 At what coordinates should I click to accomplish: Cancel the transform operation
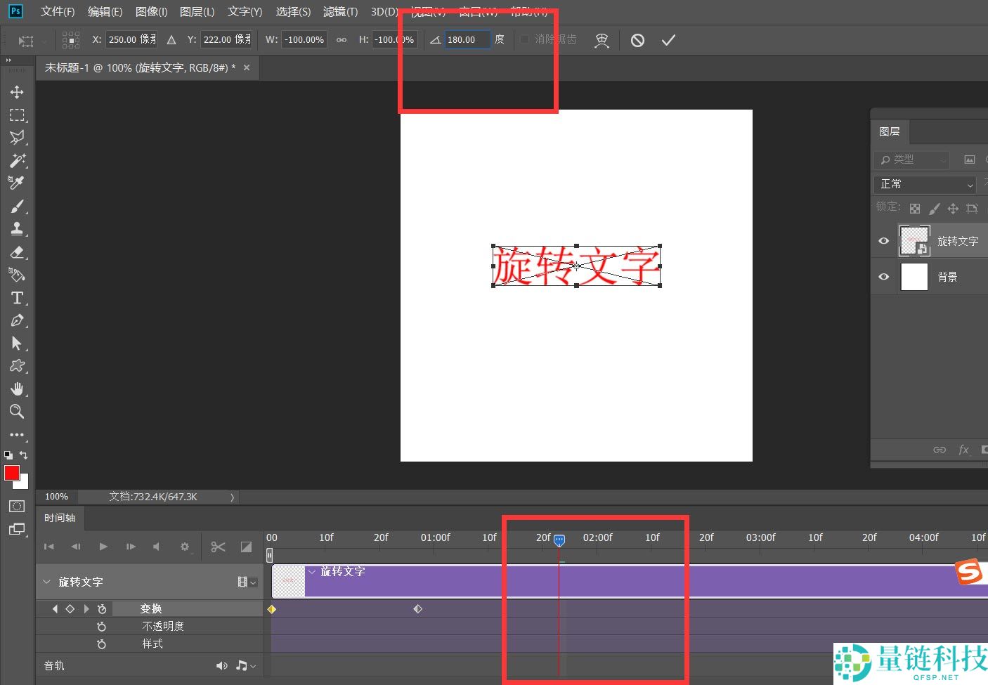637,40
